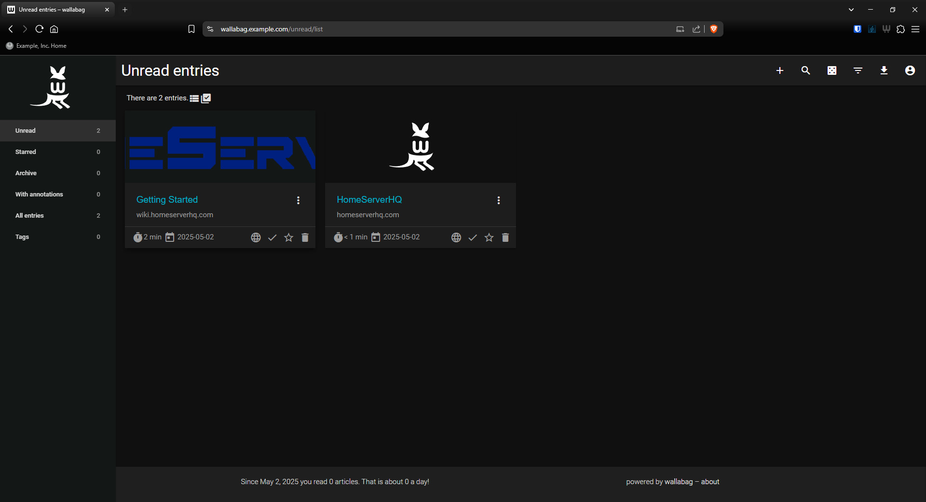Delete the Getting Started entry
The width and height of the screenshot is (926, 502).
305,237
